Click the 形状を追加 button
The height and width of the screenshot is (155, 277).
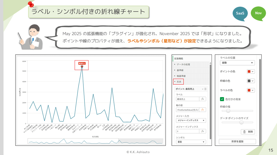click(237, 141)
